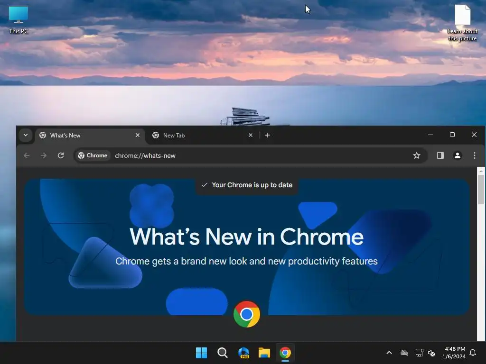Open the profile avatar menu
The width and height of the screenshot is (486, 364).
(x=458, y=155)
